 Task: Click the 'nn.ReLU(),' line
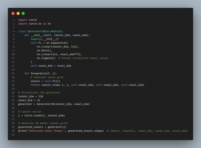tap(45, 50)
